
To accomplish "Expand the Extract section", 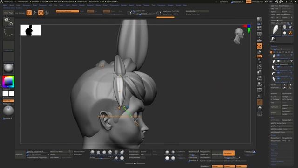I will (x=273, y=165).
